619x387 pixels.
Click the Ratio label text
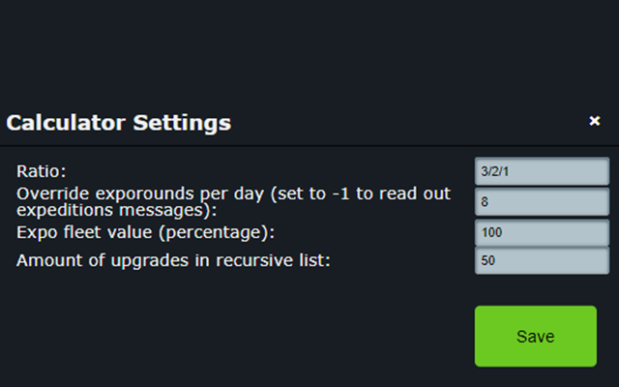pyautogui.click(x=41, y=171)
